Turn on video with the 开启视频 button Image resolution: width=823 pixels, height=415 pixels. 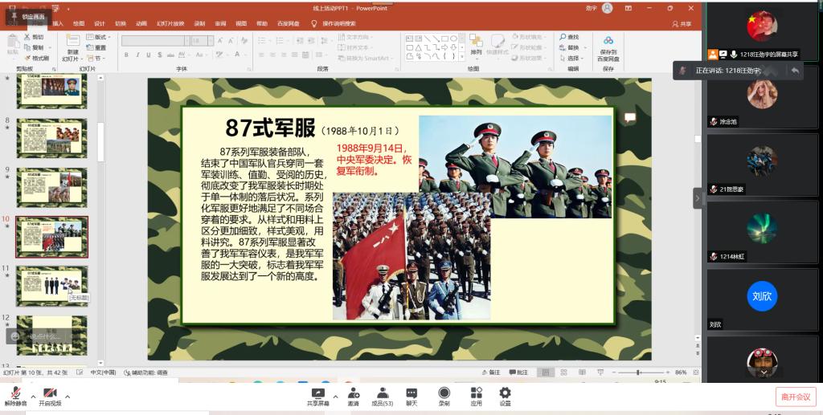pos(50,395)
